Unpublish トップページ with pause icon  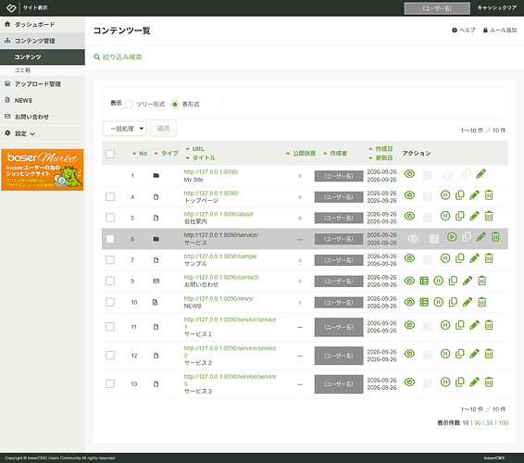click(445, 195)
